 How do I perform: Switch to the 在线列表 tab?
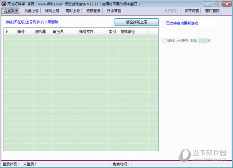(x=10, y=11)
